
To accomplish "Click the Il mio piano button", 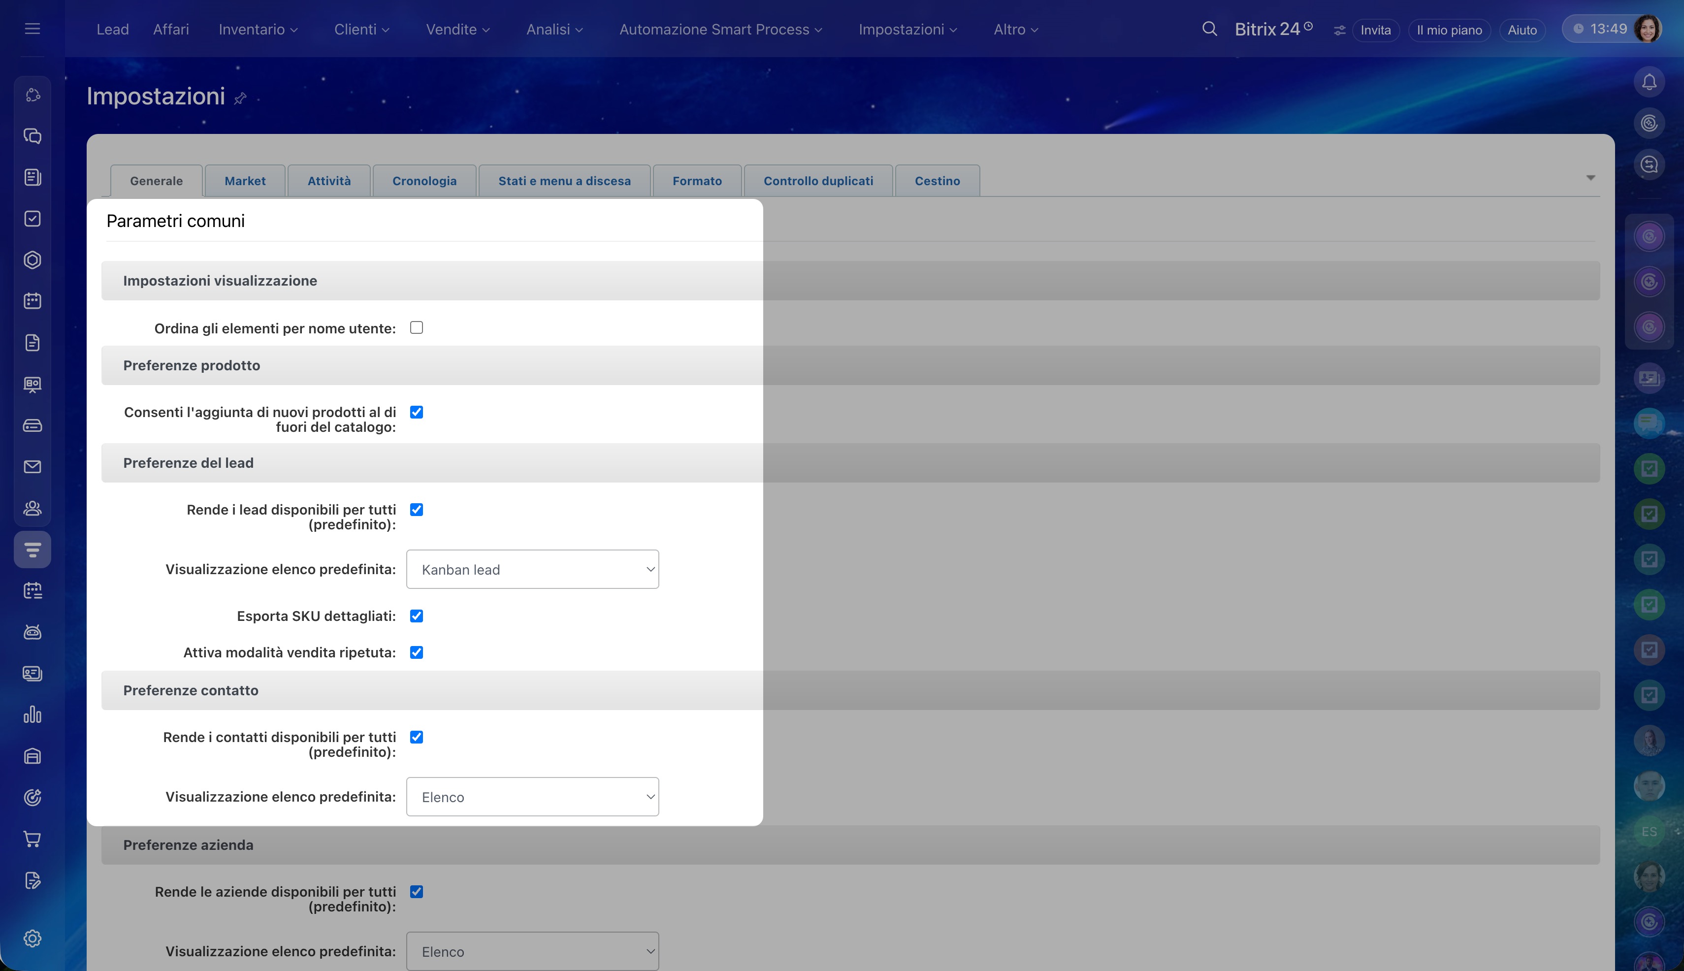I will click(x=1449, y=30).
